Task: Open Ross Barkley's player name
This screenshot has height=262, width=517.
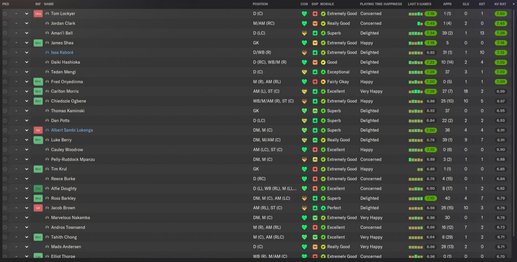Action: [x=63, y=198]
